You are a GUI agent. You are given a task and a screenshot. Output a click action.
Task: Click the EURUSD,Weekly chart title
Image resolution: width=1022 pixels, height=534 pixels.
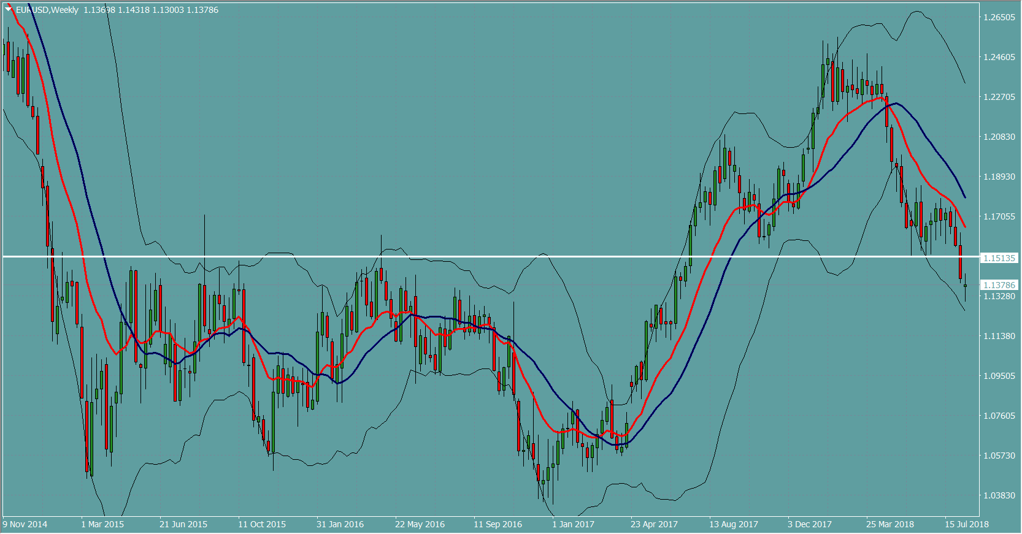point(47,10)
